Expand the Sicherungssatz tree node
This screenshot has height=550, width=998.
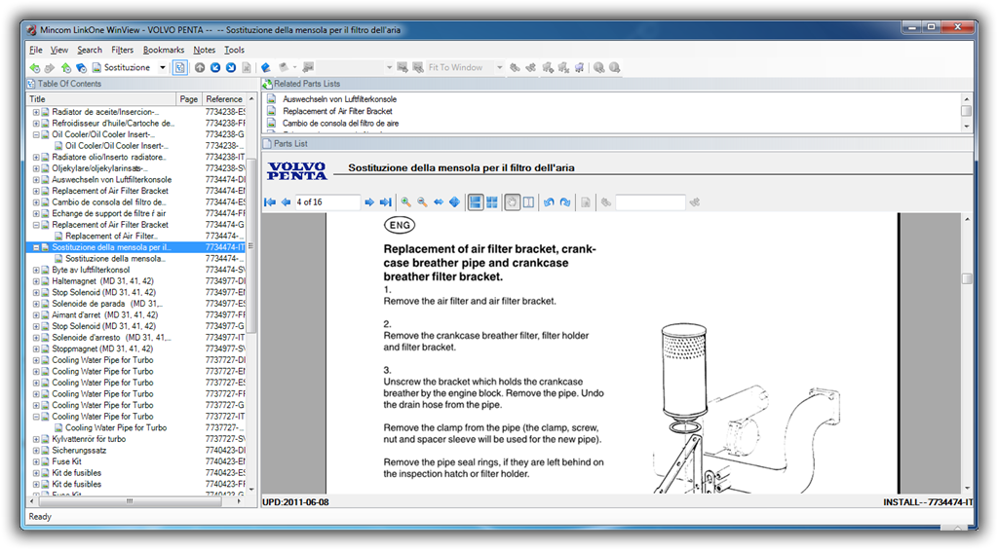tap(36, 451)
